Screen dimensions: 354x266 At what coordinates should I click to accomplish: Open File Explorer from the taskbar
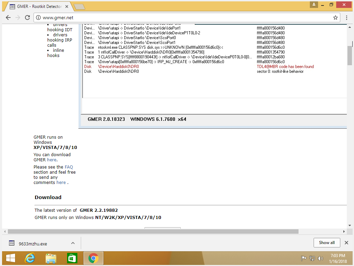(51, 258)
